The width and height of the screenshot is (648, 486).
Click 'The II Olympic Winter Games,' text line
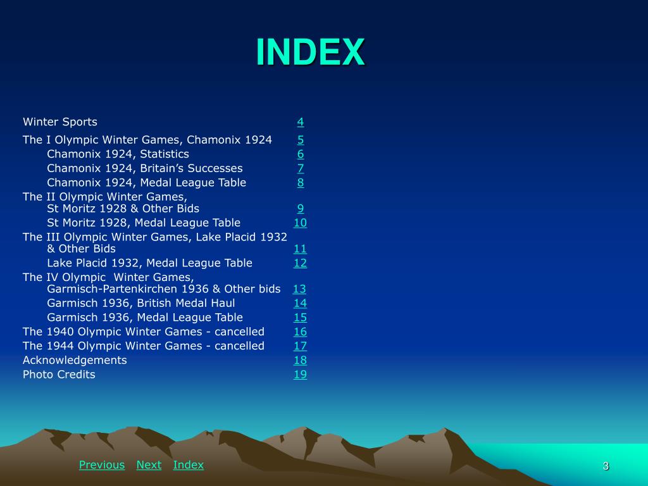click(105, 197)
